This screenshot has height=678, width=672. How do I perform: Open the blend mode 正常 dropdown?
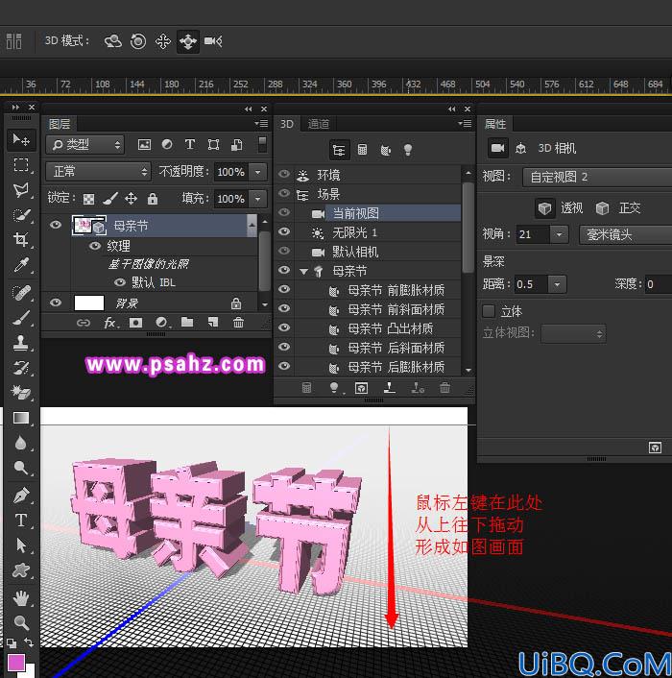pyautogui.click(x=98, y=172)
